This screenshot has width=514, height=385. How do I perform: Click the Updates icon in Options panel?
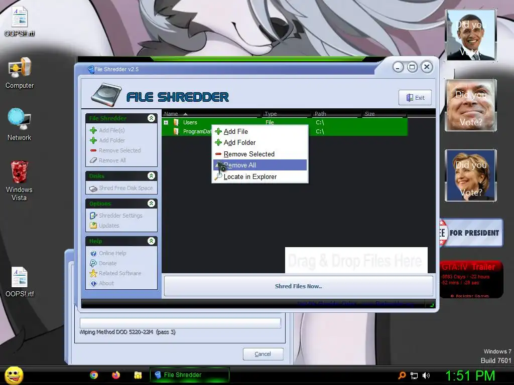(x=93, y=225)
